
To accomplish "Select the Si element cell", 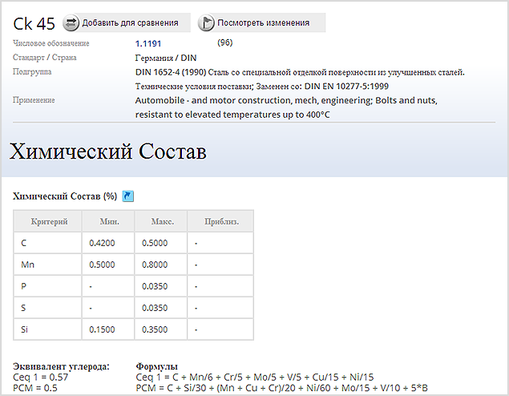I will (x=48, y=329).
